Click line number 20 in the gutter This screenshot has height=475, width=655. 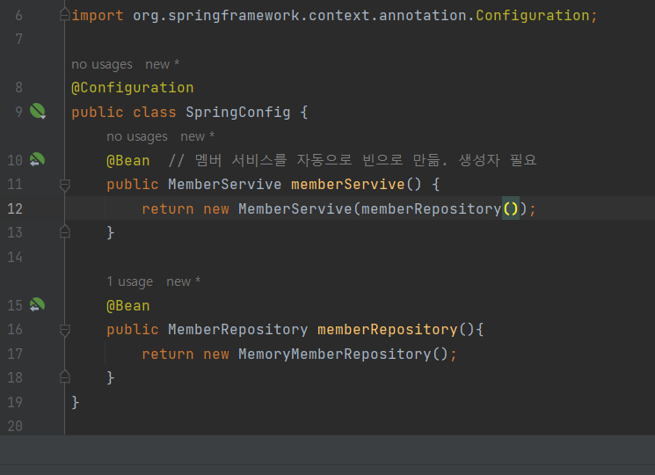click(x=15, y=426)
